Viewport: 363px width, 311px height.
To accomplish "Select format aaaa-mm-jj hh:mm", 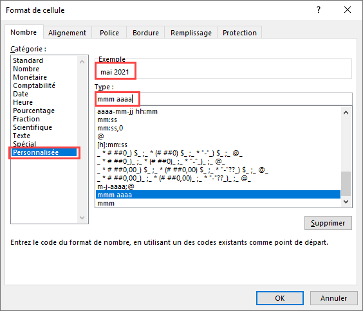I will coord(218,111).
